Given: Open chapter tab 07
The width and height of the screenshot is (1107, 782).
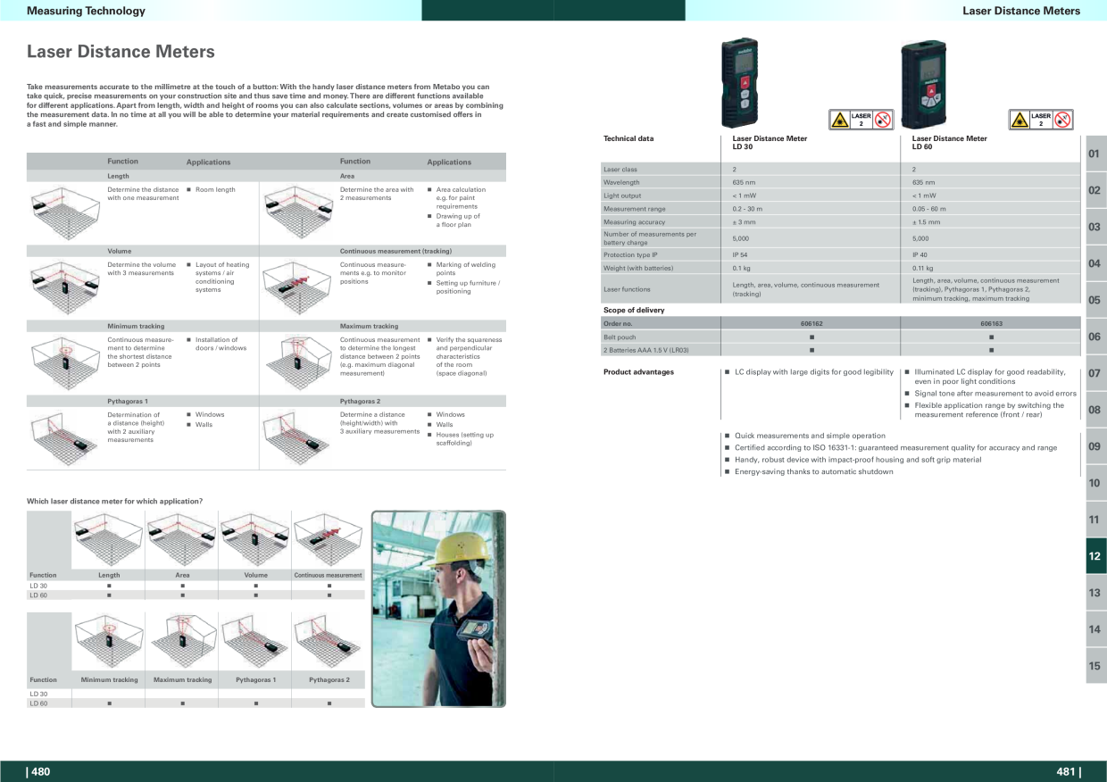Looking at the screenshot, I should pyautogui.click(x=1095, y=373).
